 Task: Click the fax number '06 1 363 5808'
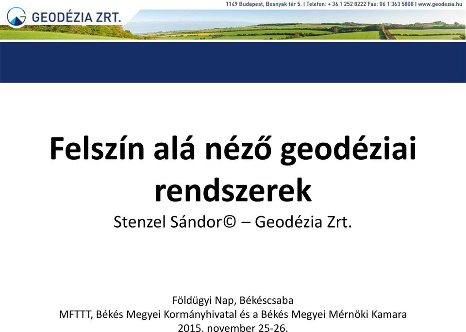click(x=397, y=4)
